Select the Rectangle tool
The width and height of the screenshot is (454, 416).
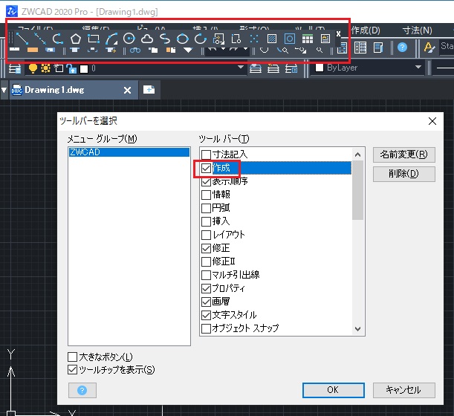[94, 39]
